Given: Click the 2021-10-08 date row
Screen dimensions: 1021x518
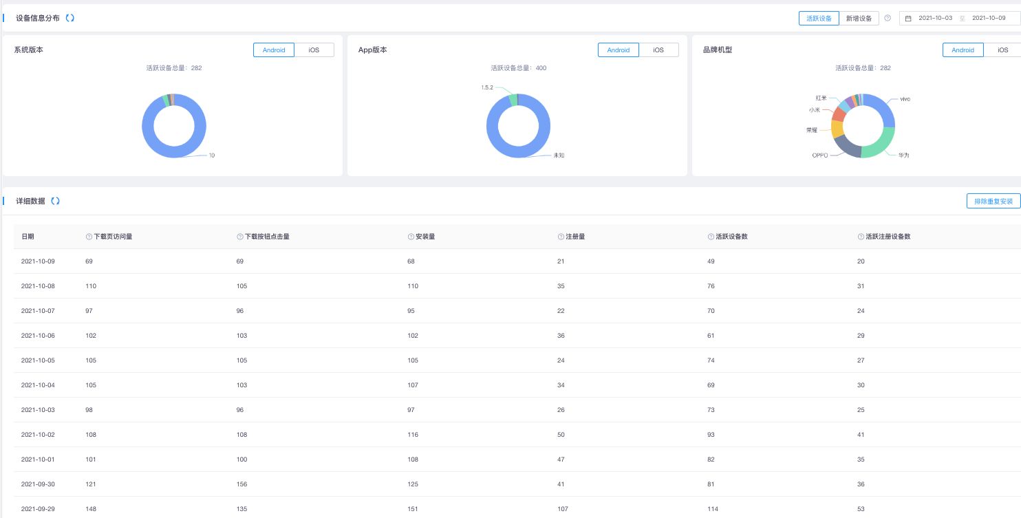Looking at the screenshot, I should point(517,286).
